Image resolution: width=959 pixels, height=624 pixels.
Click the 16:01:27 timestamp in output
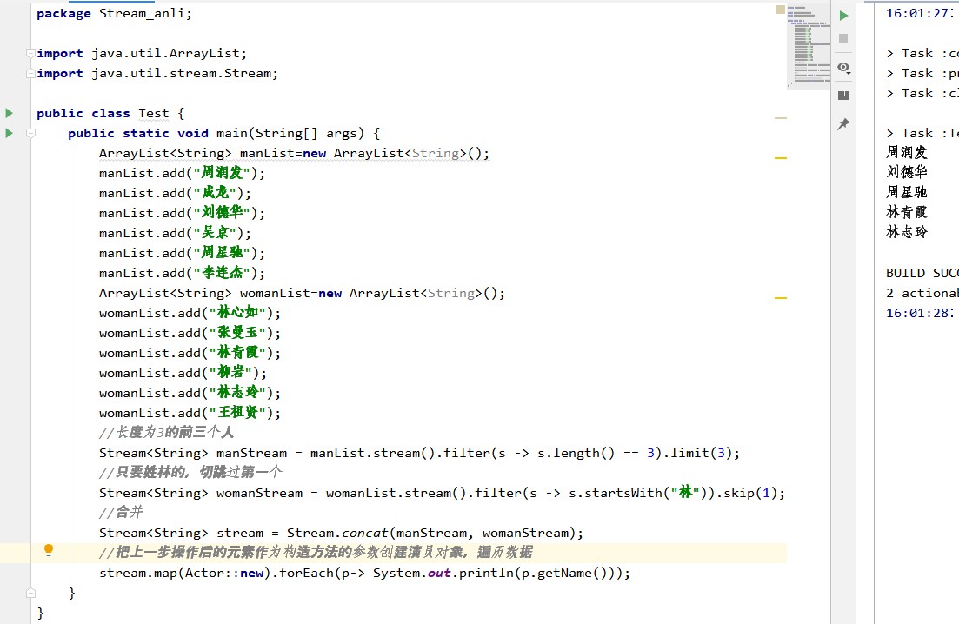[920, 13]
